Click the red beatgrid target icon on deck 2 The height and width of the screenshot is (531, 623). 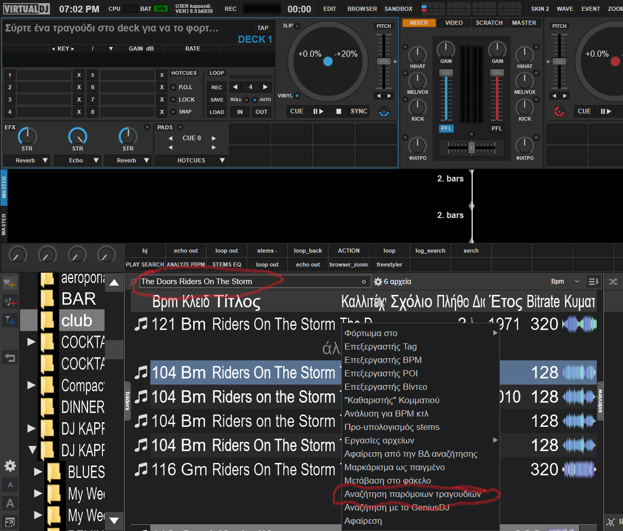(559, 111)
